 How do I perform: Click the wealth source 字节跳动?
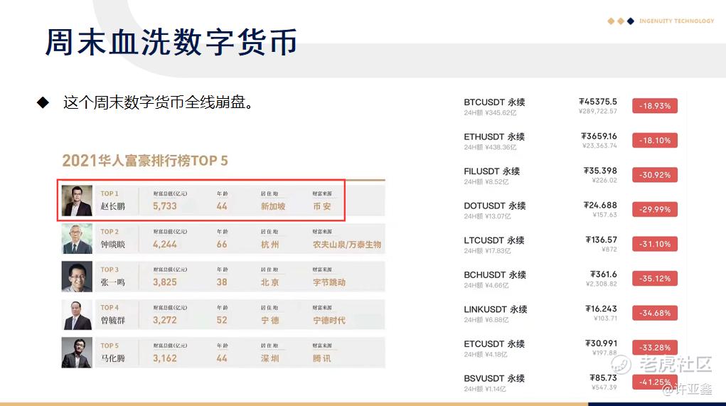click(329, 282)
